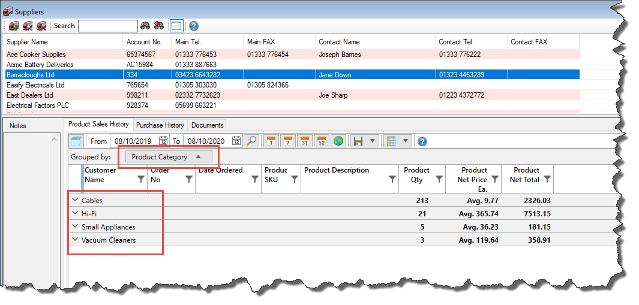The image size is (639, 305).
Task: Open the Documents tab
Action: [208, 125]
